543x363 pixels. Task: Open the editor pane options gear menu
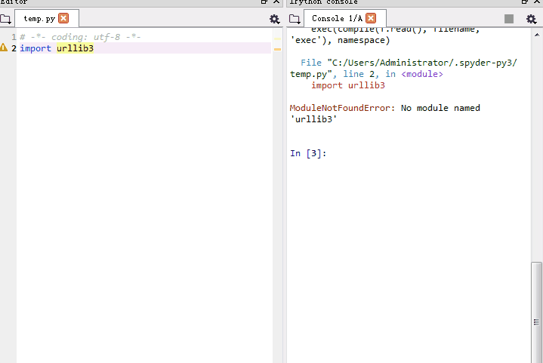[x=274, y=19]
